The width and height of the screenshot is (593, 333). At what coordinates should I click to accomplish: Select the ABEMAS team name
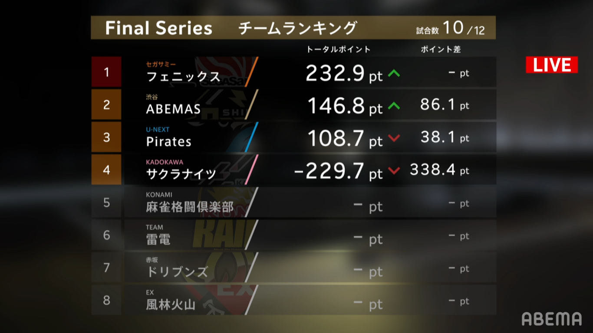pos(174,109)
